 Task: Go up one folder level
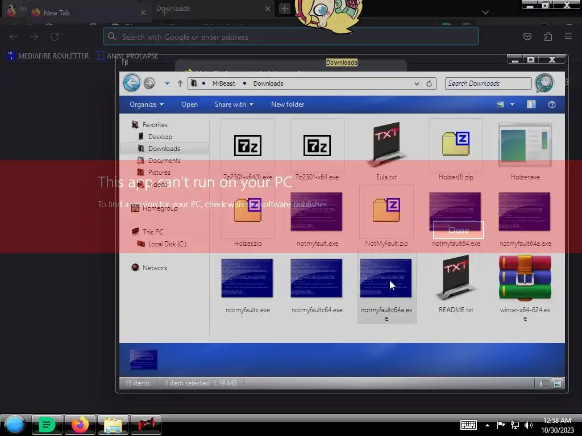coord(180,83)
